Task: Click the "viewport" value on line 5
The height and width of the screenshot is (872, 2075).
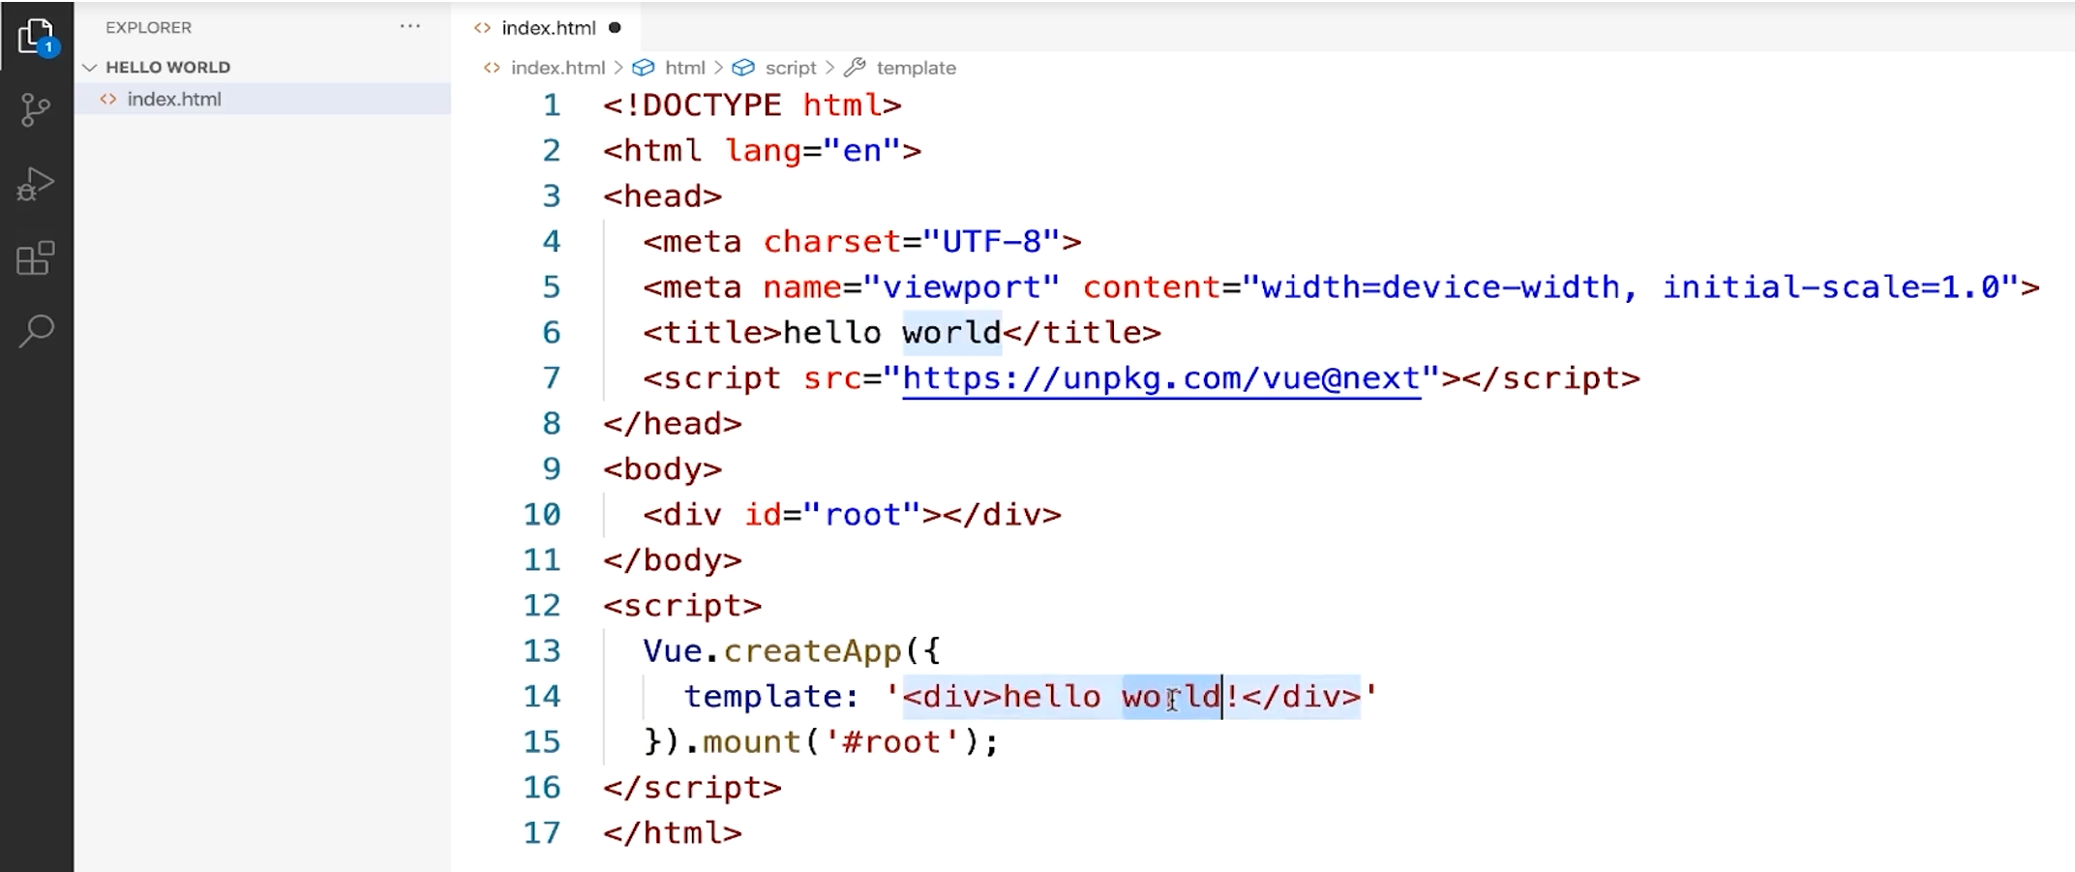Action: pyautogui.click(x=961, y=286)
